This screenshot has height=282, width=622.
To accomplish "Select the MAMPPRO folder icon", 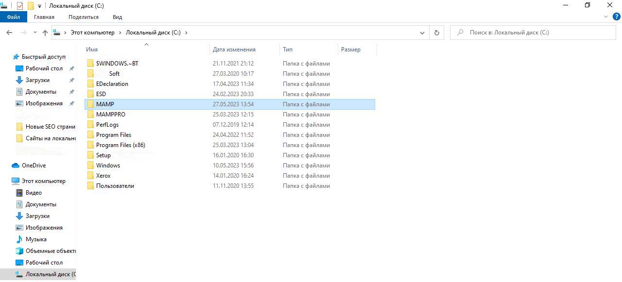I will click(90, 115).
